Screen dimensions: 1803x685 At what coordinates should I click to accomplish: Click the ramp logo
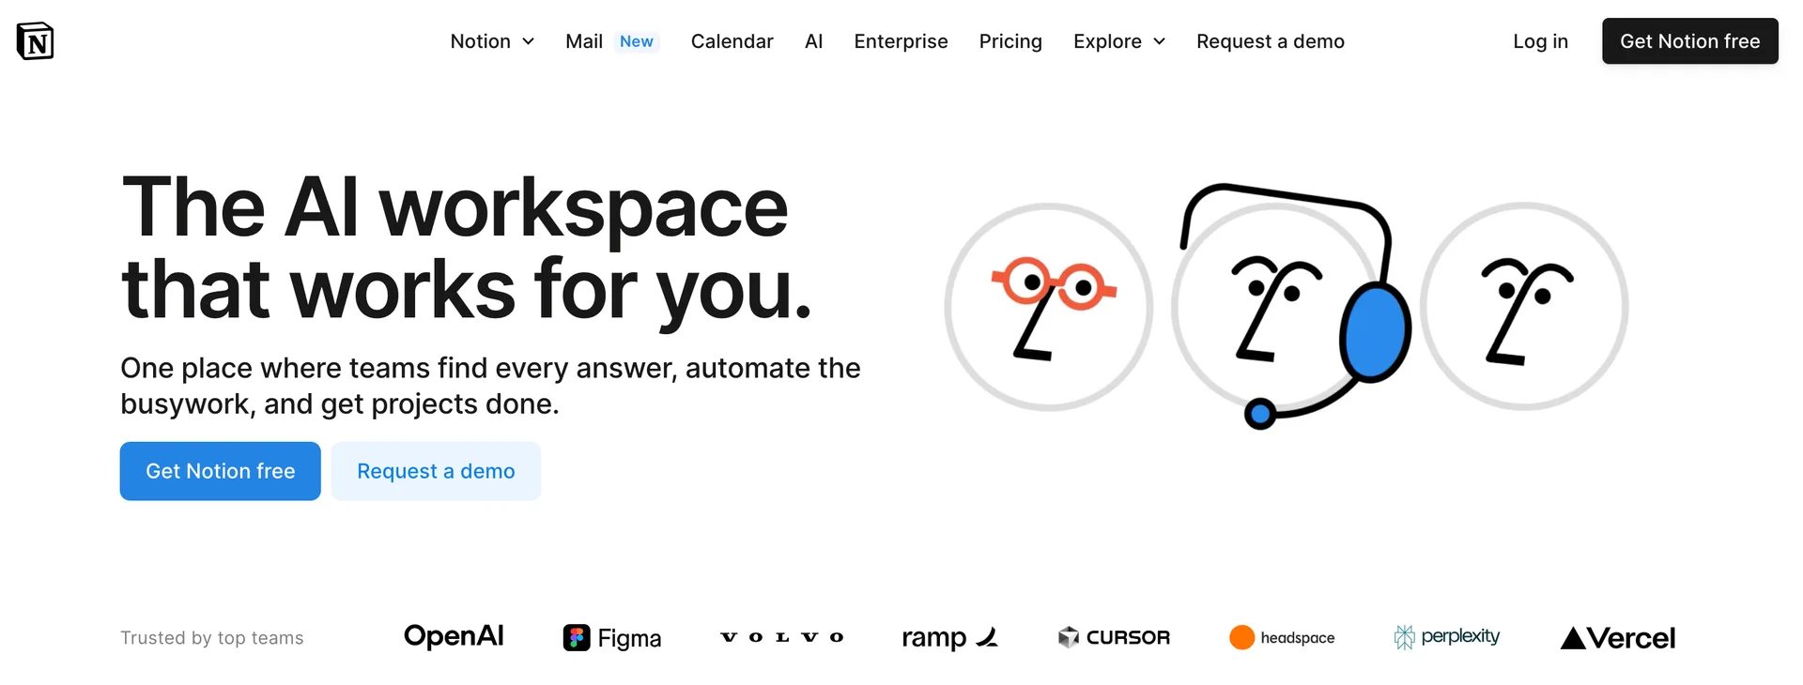[949, 638]
